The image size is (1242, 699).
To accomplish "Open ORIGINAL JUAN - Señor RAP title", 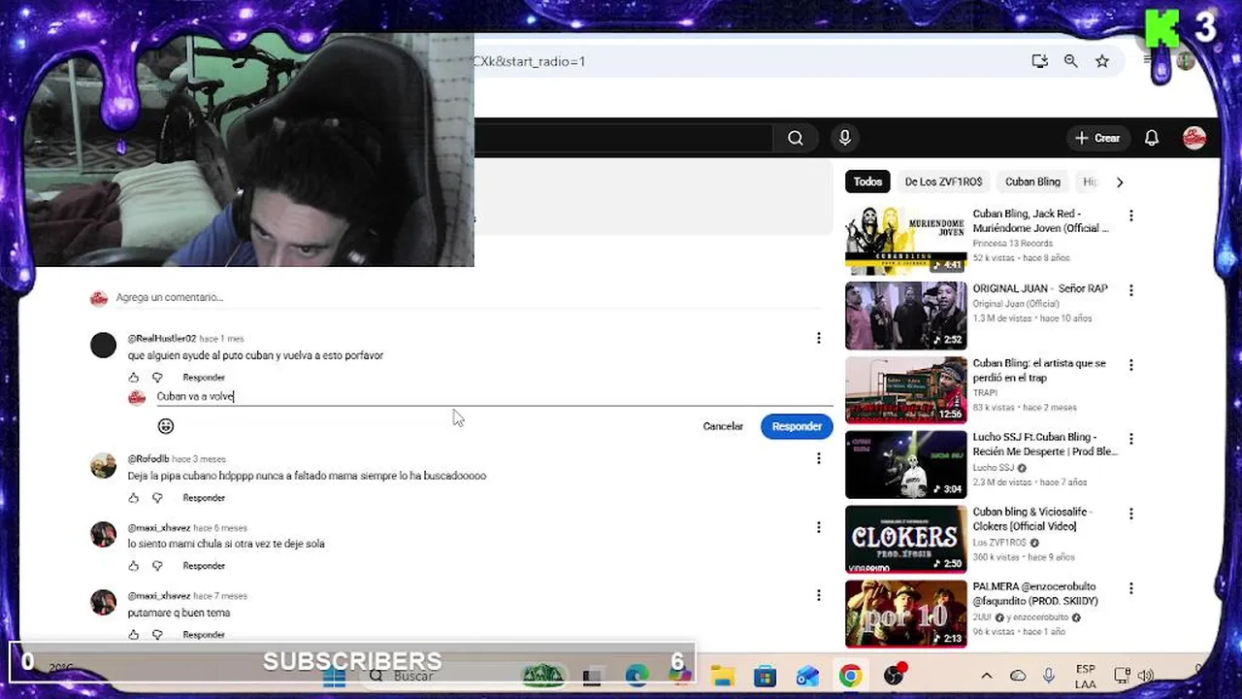I will tap(1040, 288).
